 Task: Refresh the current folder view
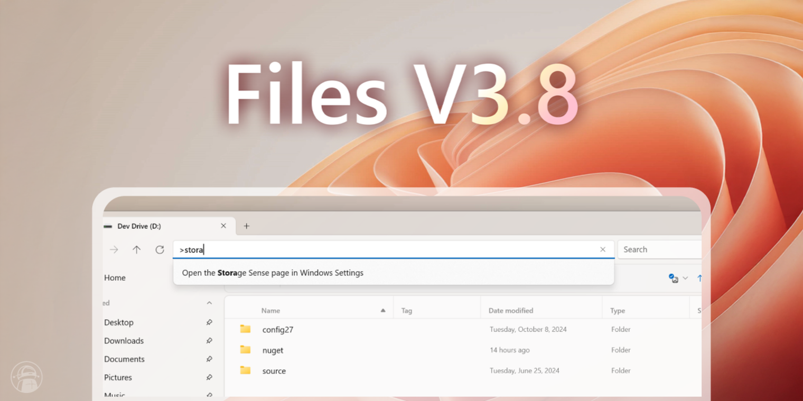point(159,250)
